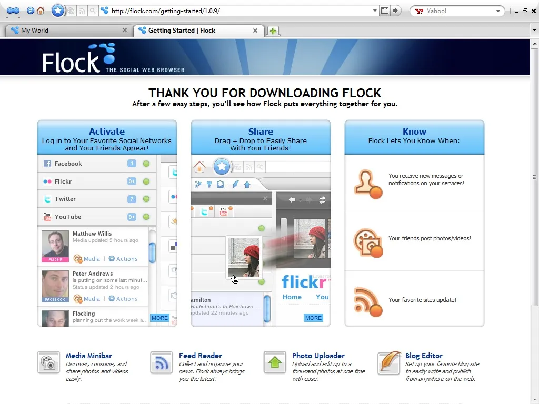Click the Blog Editor quill icon
The height and width of the screenshot is (404, 539).
[x=389, y=363]
